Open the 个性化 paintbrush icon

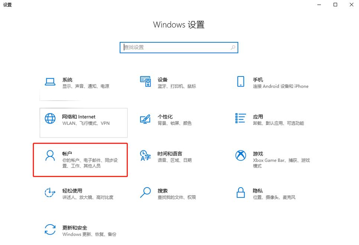click(145, 119)
